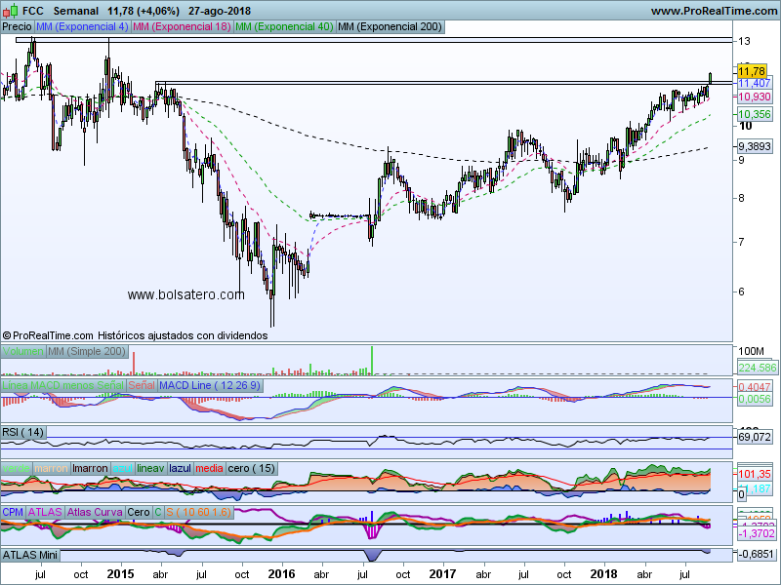Select the Precio label tab
This screenshot has height=585, width=781.
17,27
